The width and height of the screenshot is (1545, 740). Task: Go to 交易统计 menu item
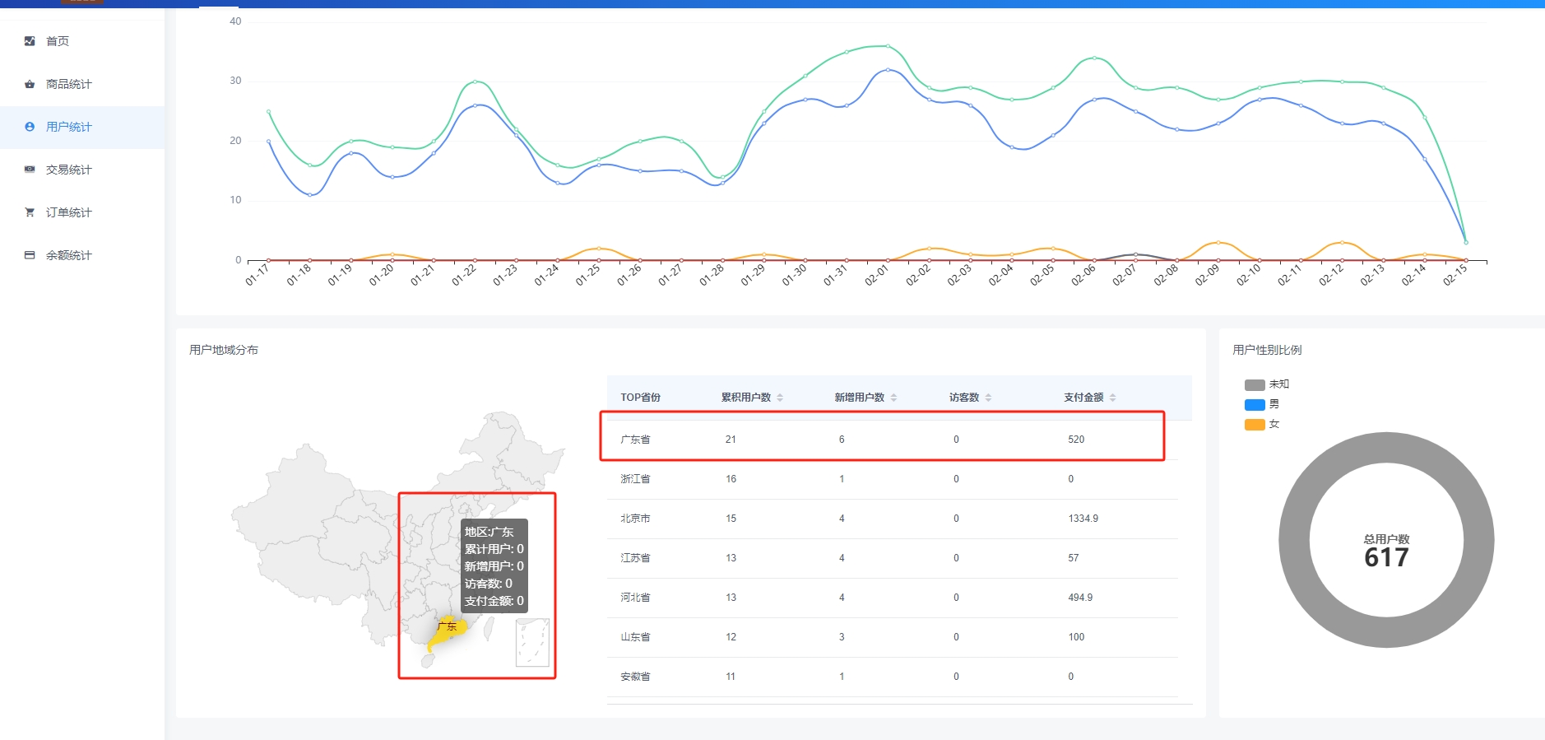[x=82, y=170]
